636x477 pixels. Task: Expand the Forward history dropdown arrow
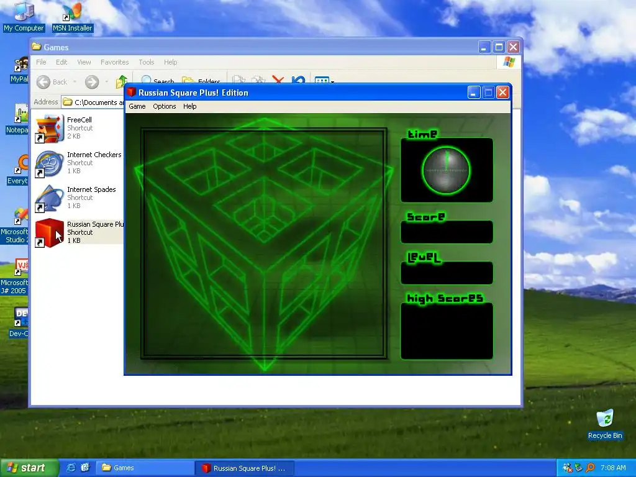coord(107,82)
